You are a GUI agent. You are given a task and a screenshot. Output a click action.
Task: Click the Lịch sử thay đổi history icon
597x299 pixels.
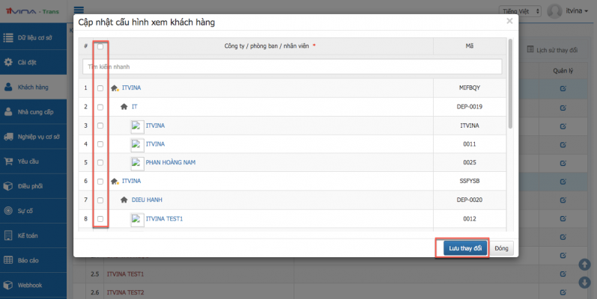tap(532, 50)
